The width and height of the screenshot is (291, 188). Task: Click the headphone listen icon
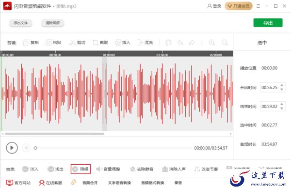click(168, 43)
